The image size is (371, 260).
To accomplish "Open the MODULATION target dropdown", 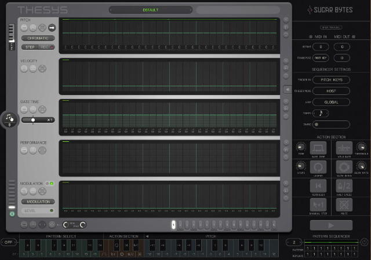I will 38,202.
